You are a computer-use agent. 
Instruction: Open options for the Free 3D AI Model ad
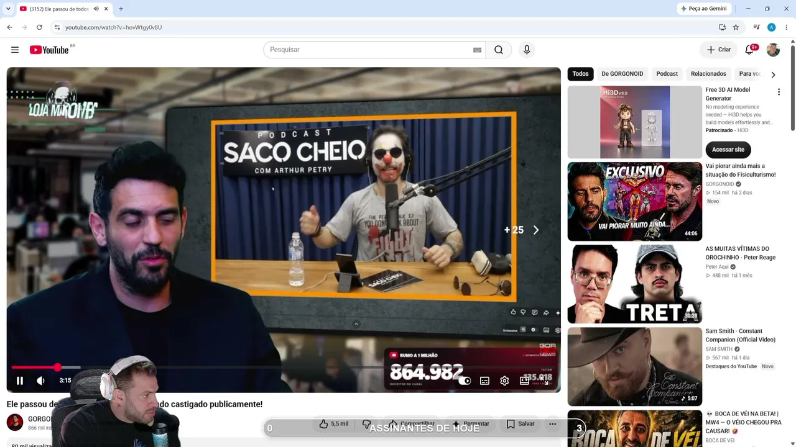pos(779,92)
